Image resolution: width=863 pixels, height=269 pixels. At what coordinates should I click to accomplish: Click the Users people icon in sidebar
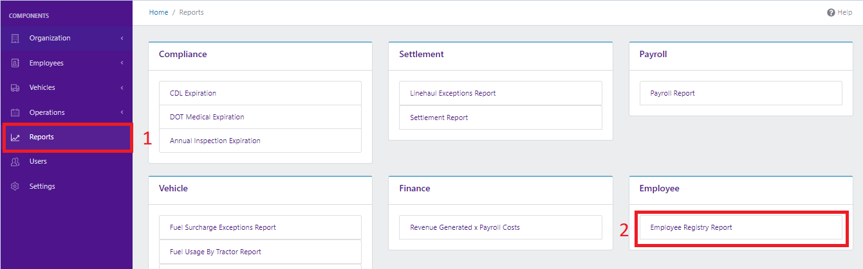click(15, 162)
